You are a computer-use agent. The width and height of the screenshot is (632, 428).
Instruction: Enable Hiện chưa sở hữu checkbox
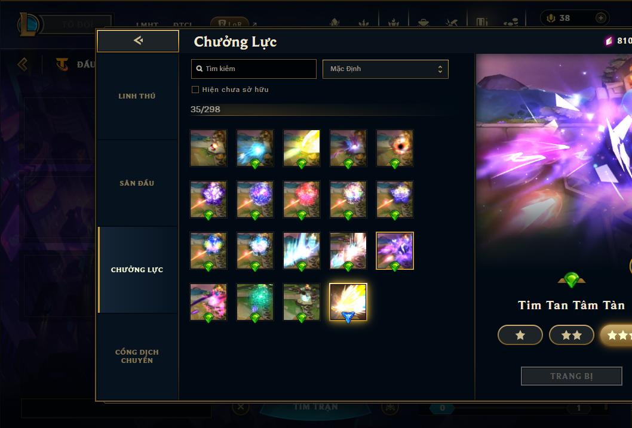[x=195, y=90]
